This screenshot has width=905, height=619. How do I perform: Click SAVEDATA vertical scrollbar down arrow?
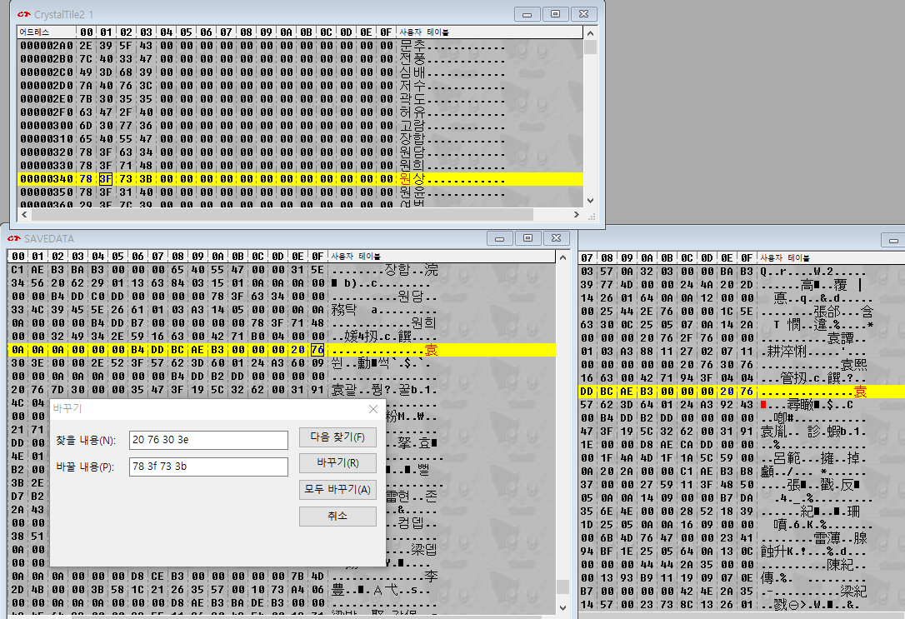pos(562,607)
